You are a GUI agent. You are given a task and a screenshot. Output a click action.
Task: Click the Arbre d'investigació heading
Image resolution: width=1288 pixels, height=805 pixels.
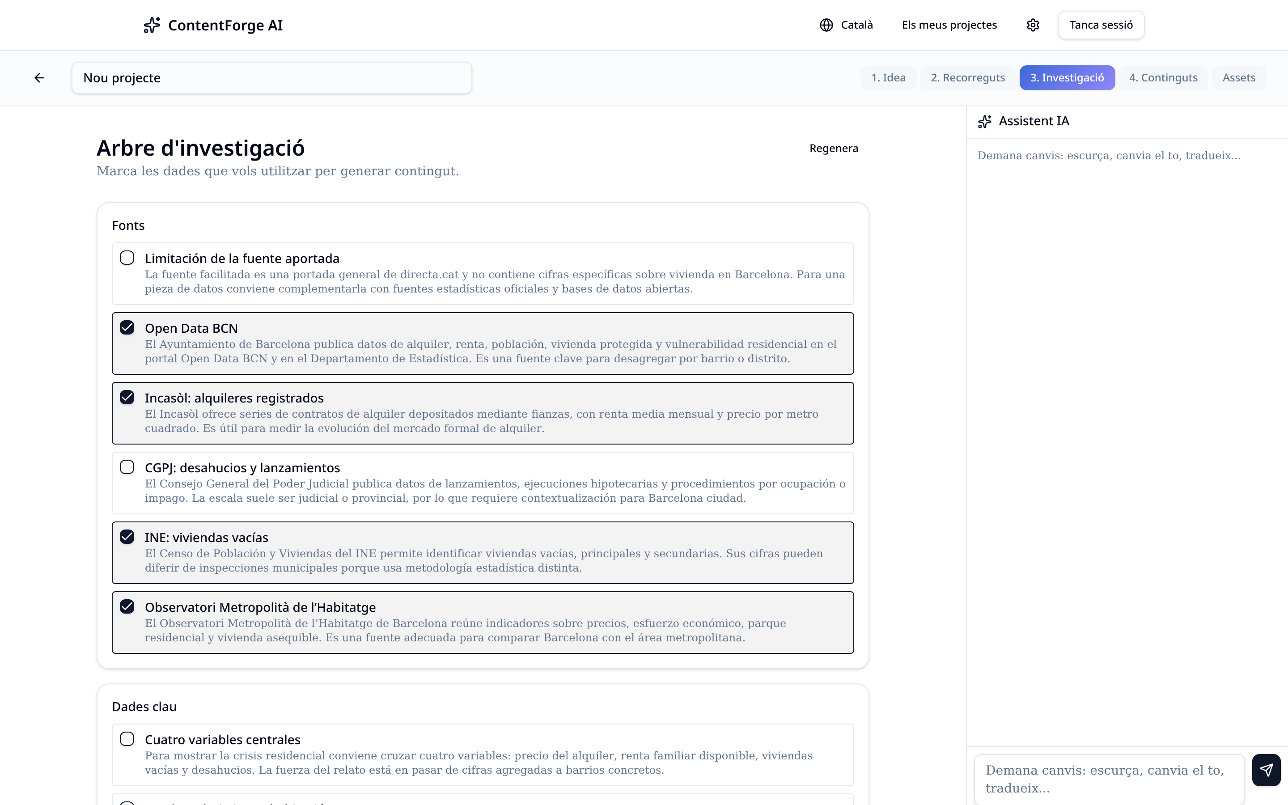point(201,148)
